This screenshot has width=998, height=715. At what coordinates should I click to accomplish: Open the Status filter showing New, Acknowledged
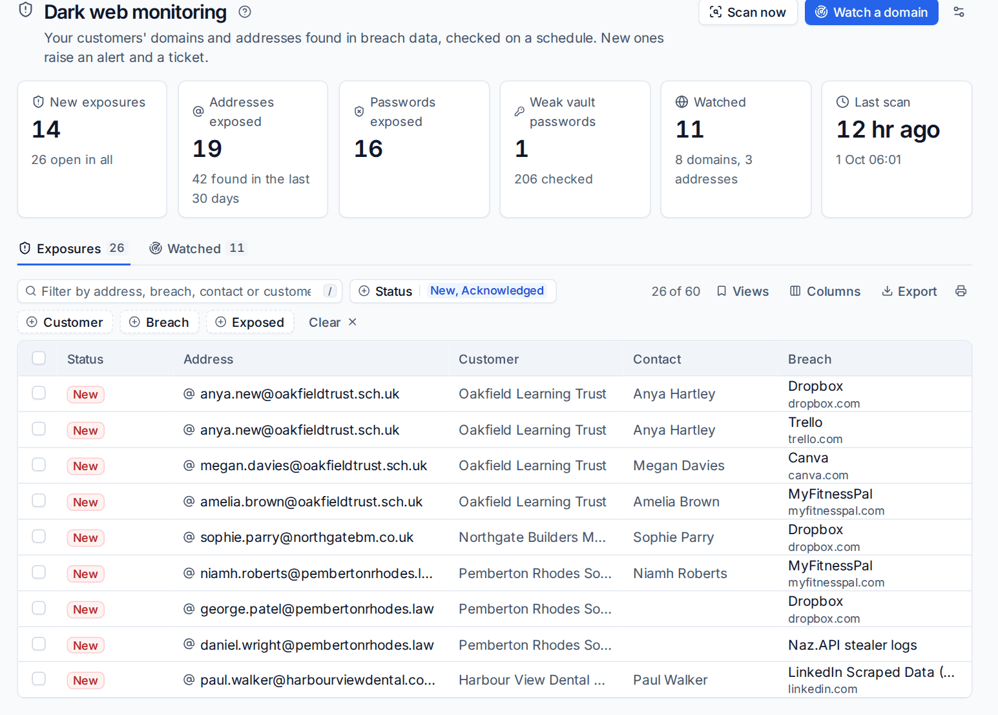click(453, 291)
